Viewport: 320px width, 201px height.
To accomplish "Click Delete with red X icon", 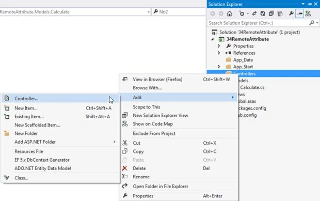I will pyautogui.click(x=179, y=168).
